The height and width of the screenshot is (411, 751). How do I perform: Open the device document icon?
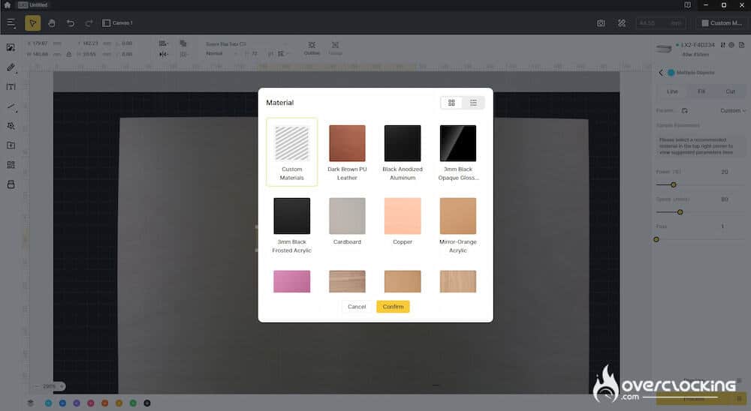click(x=741, y=45)
